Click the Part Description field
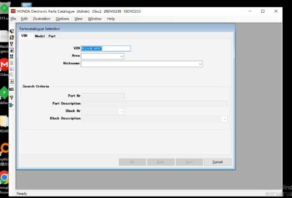This screenshot has height=198, width=292. point(155,104)
